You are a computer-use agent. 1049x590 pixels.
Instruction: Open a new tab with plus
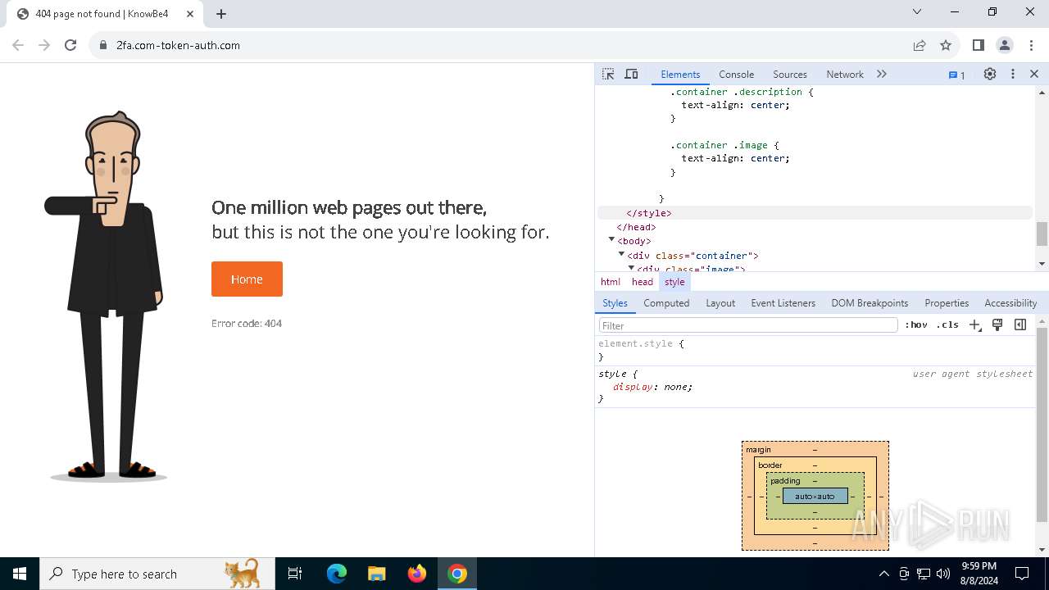pyautogui.click(x=221, y=14)
